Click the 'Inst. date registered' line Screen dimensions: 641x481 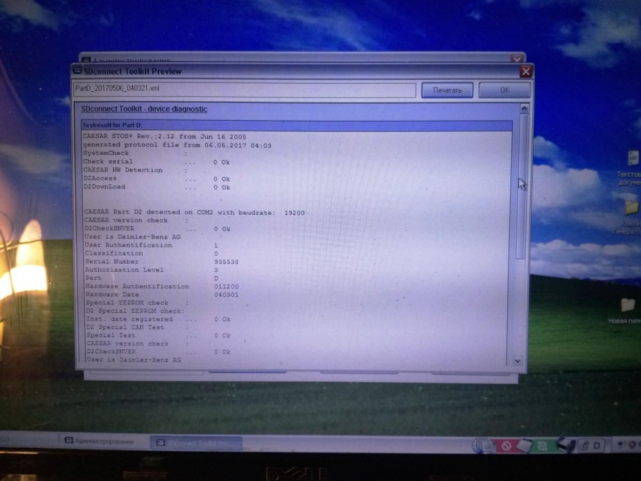coord(158,319)
